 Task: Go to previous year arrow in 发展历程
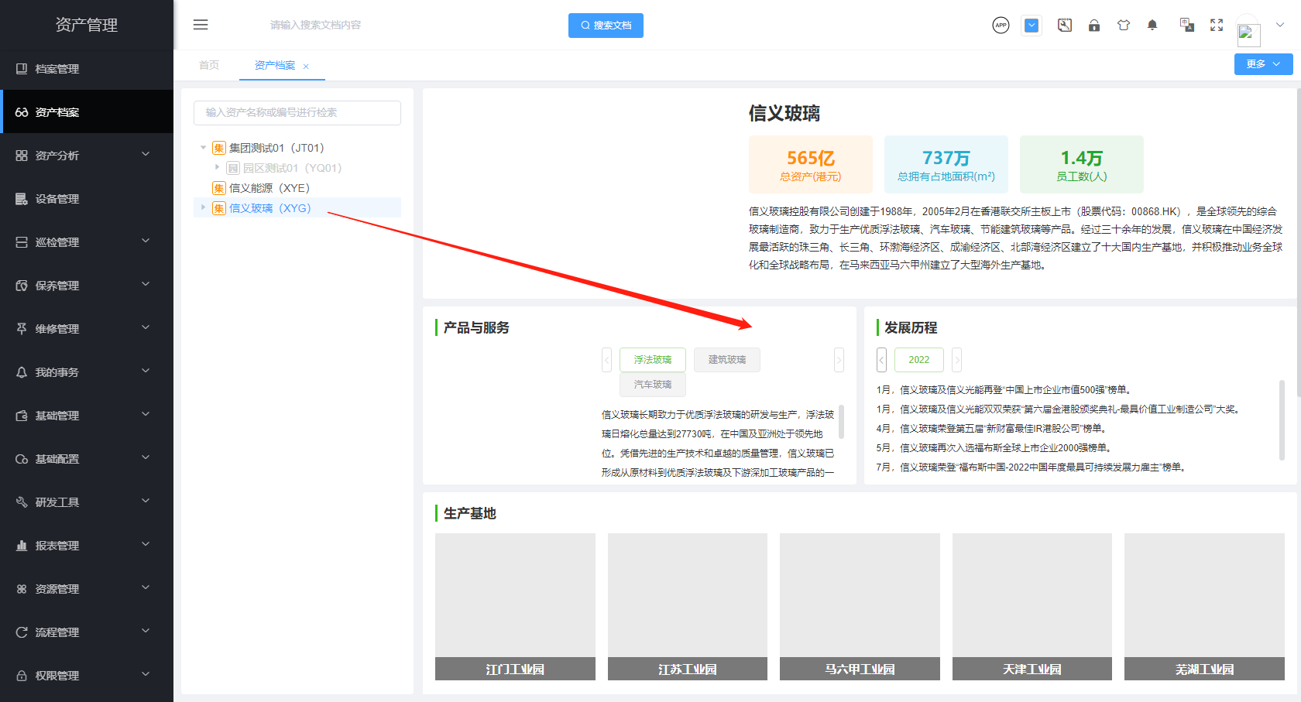881,360
